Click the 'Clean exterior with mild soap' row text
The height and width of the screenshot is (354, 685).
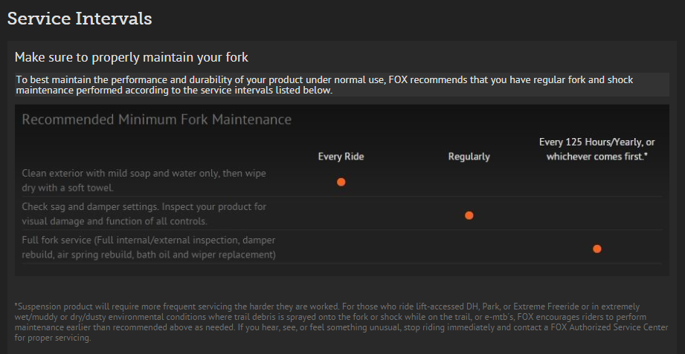point(144,180)
